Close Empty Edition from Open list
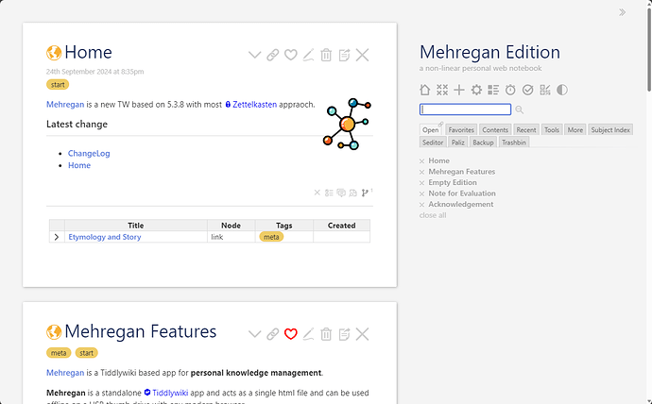Viewport: 652px width, 404px height. click(x=422, y=183)
